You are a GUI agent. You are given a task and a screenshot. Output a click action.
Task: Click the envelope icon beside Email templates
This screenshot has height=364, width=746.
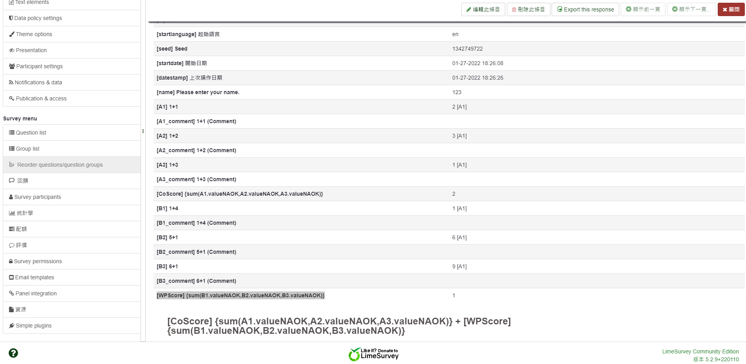11,277
